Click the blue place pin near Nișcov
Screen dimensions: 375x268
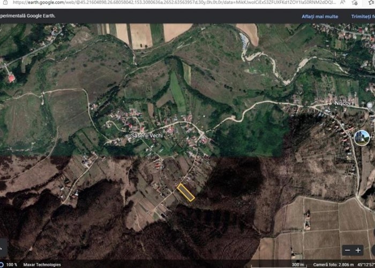coord(371,106)
